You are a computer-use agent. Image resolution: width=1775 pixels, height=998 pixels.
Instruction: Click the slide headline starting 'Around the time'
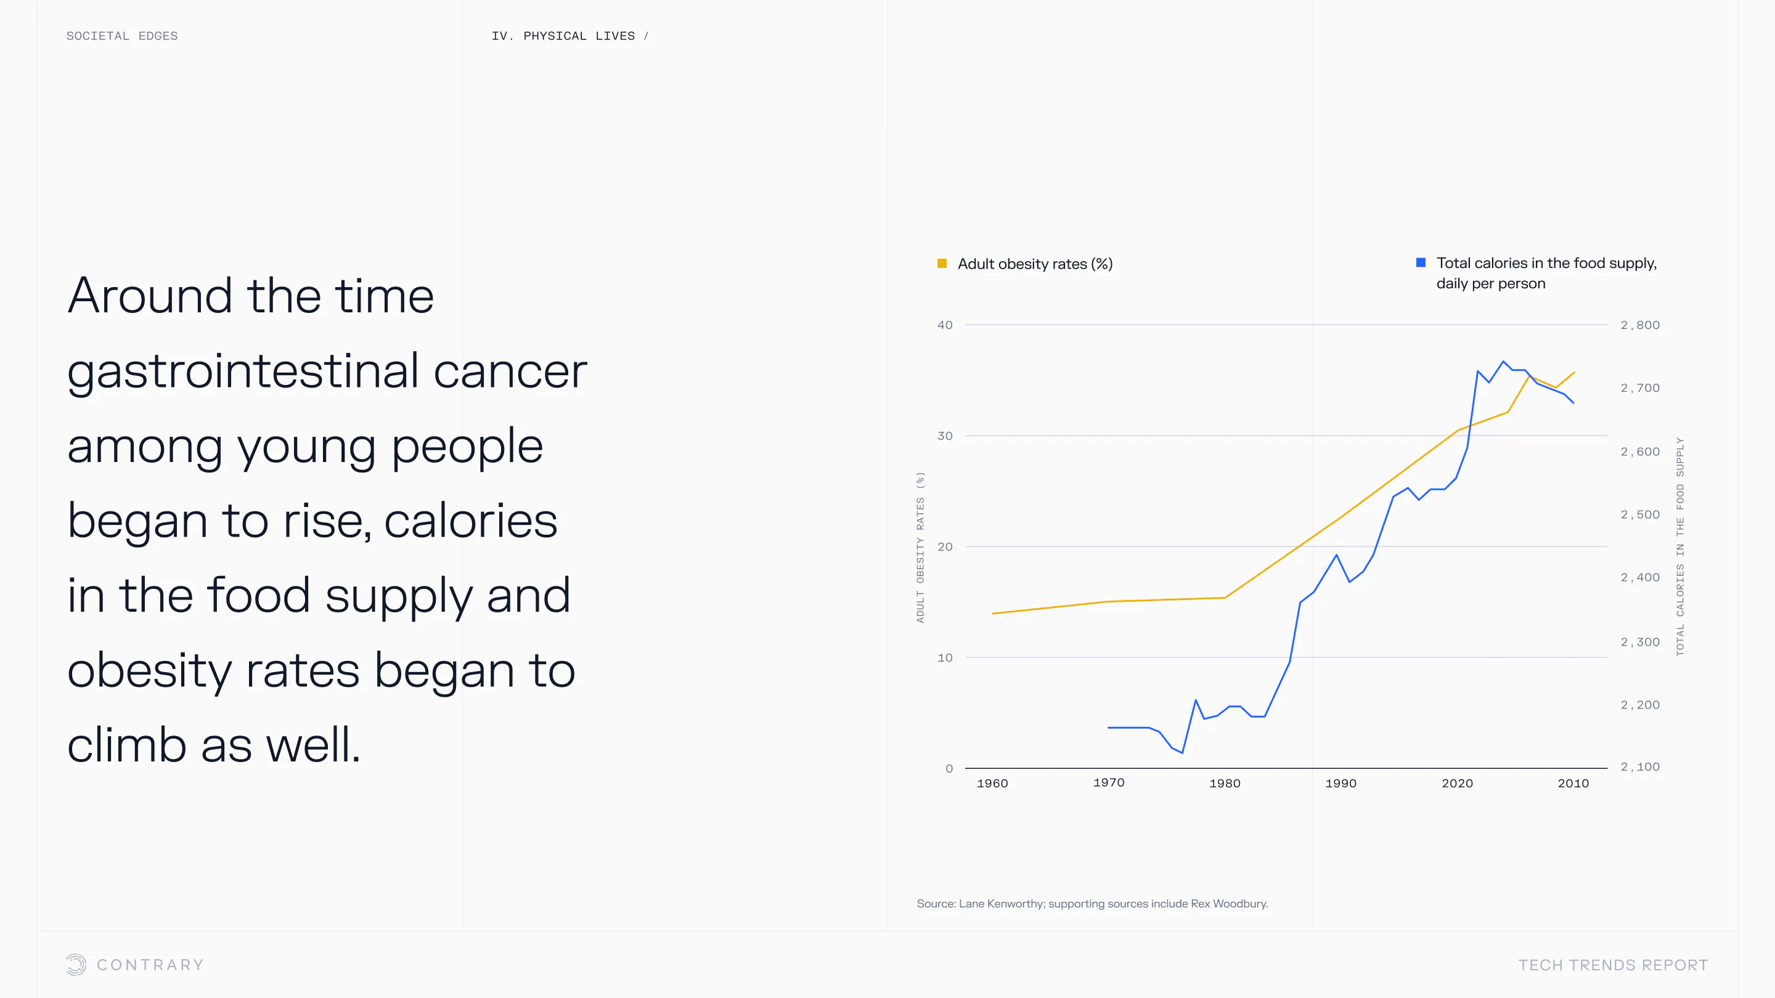coord(327,519)
